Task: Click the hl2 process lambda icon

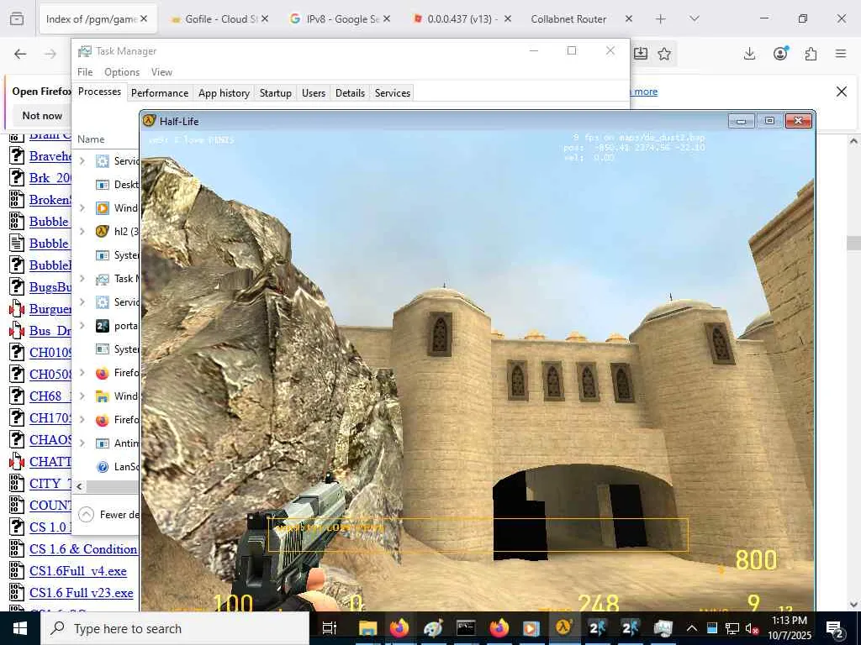Action: tap(102, 232)
